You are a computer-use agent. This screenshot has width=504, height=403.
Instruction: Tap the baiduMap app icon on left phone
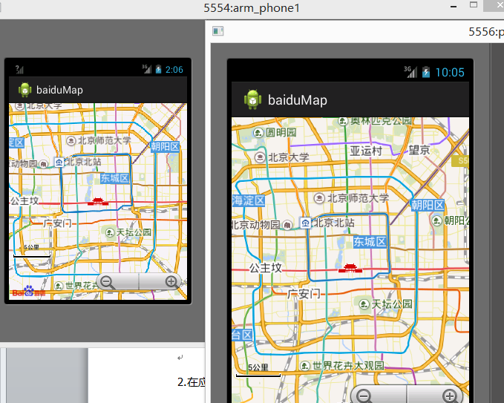[25, 90]
